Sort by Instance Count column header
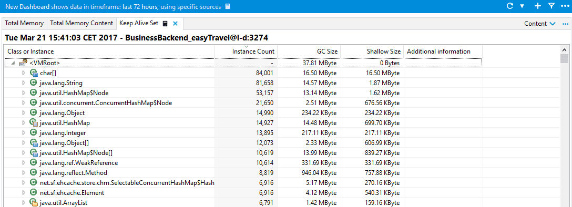This screenshot has height=207, width=572. click(246, 51)
